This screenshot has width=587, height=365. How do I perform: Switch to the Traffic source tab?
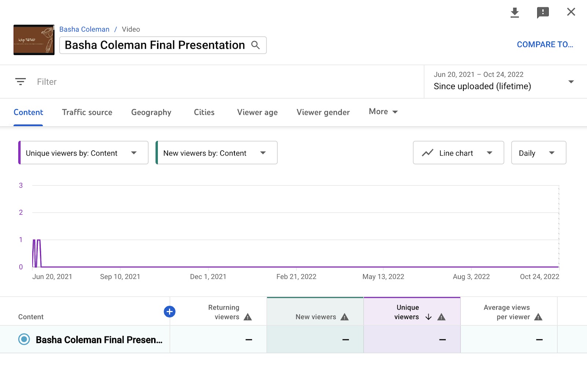pyautogui.click(x=87, y=112)
